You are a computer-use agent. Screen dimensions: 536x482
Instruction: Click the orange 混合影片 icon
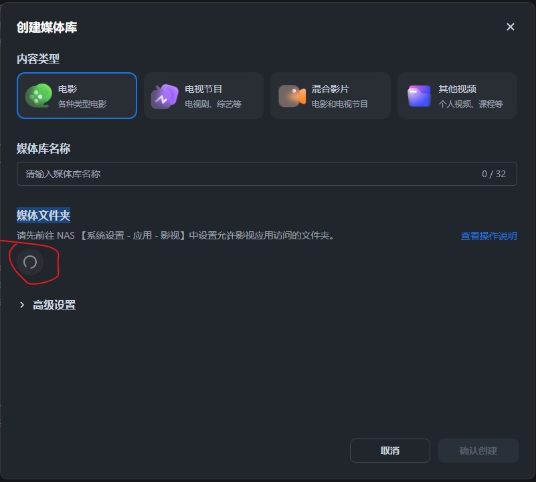pos(291,95)
